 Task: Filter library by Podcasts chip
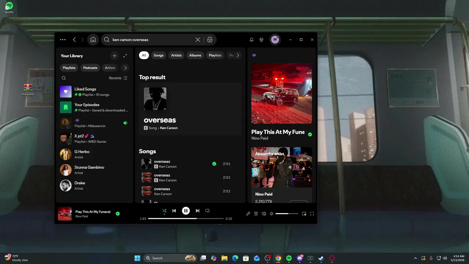[x=90, y=68]
